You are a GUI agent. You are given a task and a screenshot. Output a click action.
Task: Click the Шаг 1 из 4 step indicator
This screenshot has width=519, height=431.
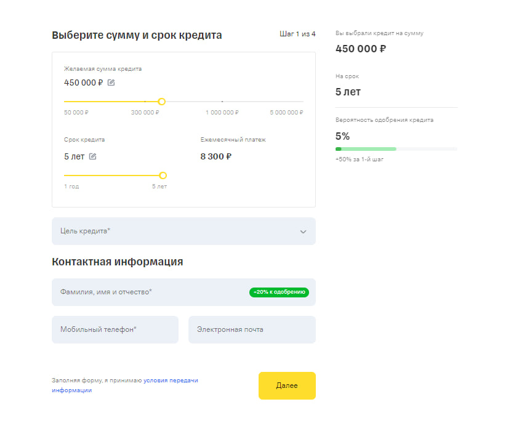click(297, 34)
